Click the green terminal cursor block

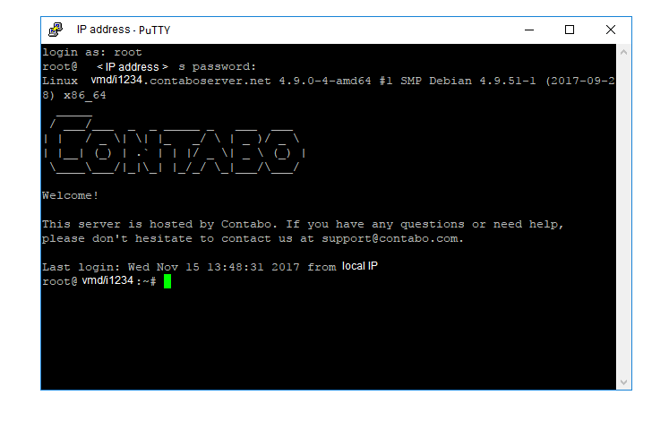tap(167, 281)
